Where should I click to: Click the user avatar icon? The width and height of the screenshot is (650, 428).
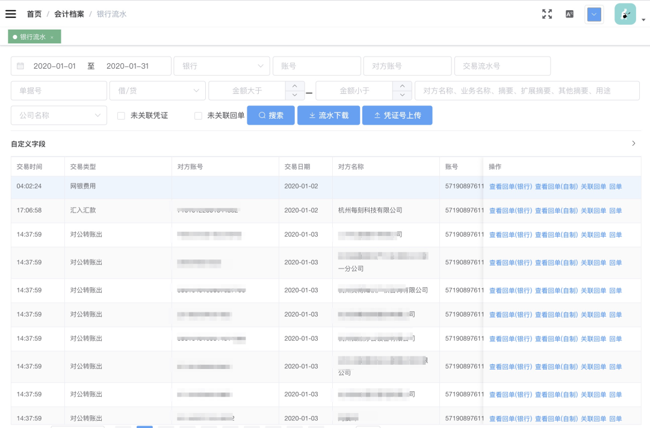click(x=625, y=13)
